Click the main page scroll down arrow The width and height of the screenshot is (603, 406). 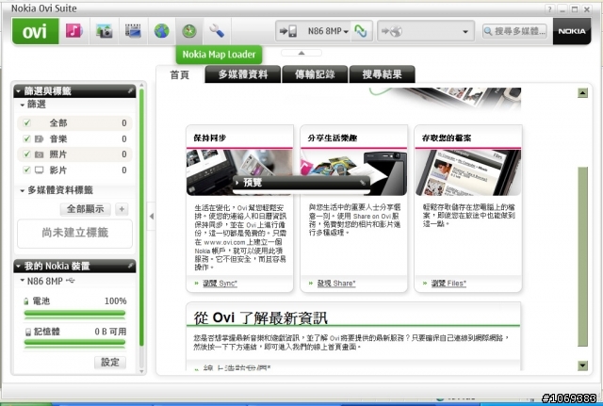pos(583,365)
